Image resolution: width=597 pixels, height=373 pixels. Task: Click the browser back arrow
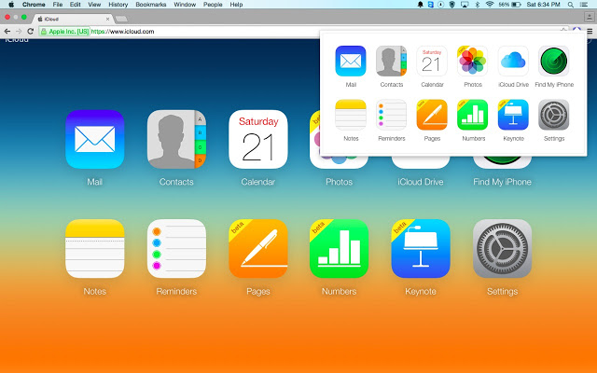click(7, 31)
